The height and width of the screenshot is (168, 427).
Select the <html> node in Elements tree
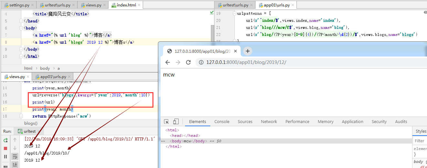(172, 130)
